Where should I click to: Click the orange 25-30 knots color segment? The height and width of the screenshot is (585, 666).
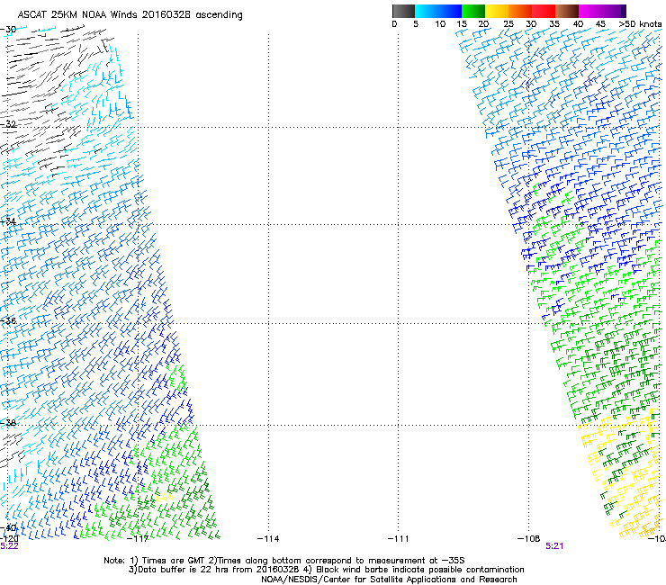click(520, 11)
